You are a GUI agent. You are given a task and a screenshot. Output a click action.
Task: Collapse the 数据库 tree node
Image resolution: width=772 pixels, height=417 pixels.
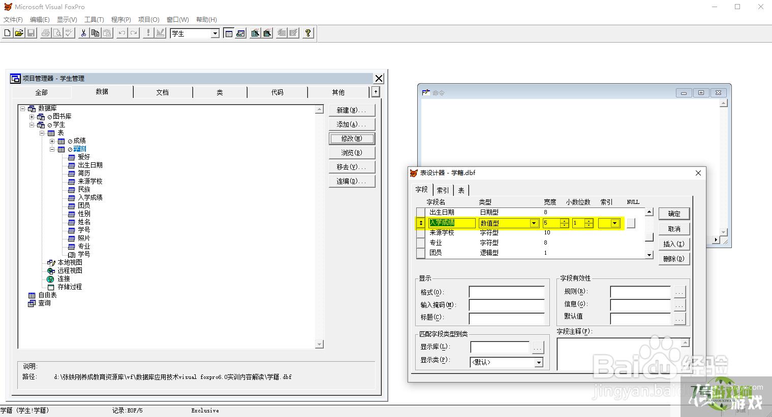click(23, 109)
